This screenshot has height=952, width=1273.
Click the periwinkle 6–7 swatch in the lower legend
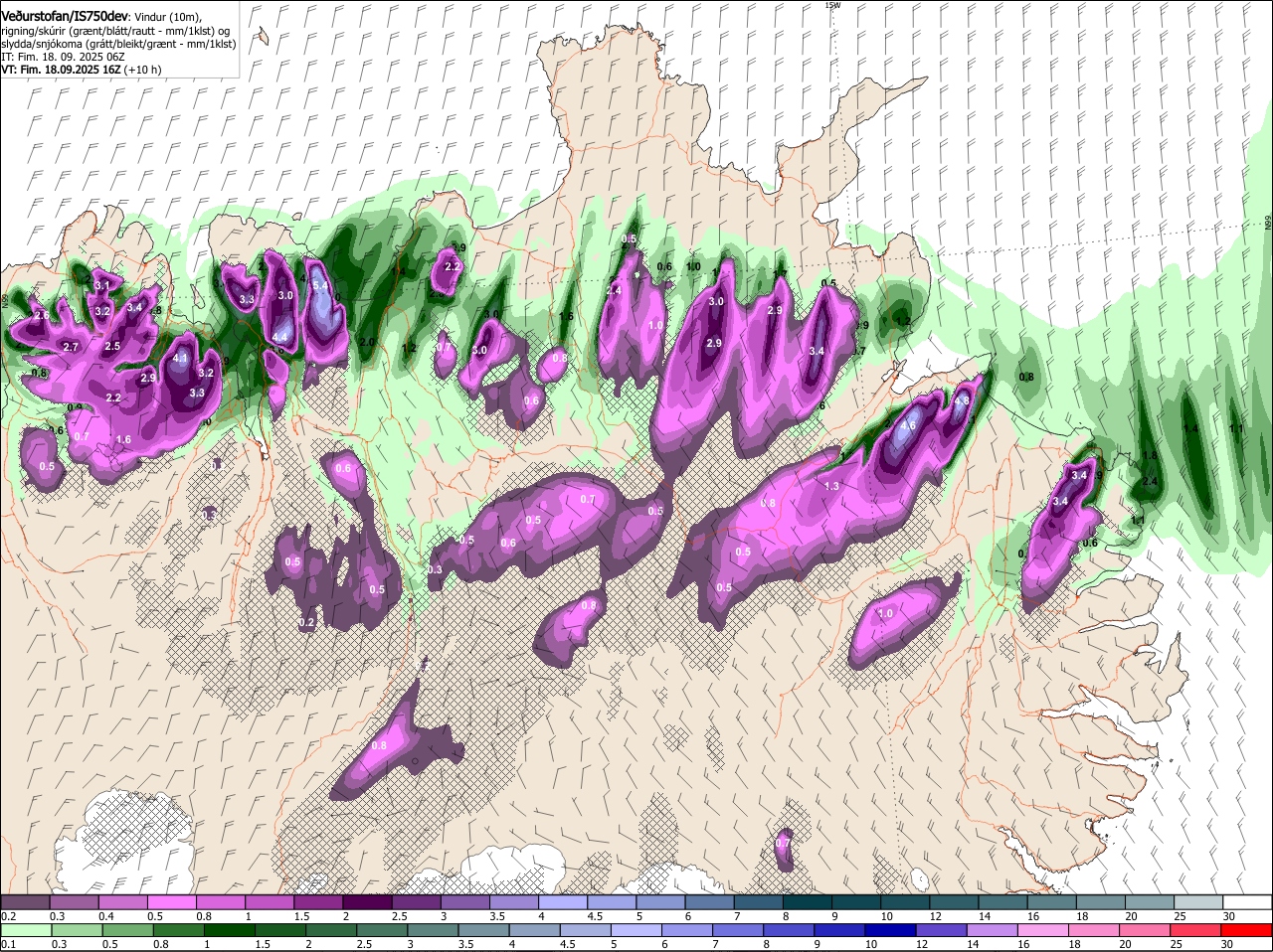click(x=689, y=929)
